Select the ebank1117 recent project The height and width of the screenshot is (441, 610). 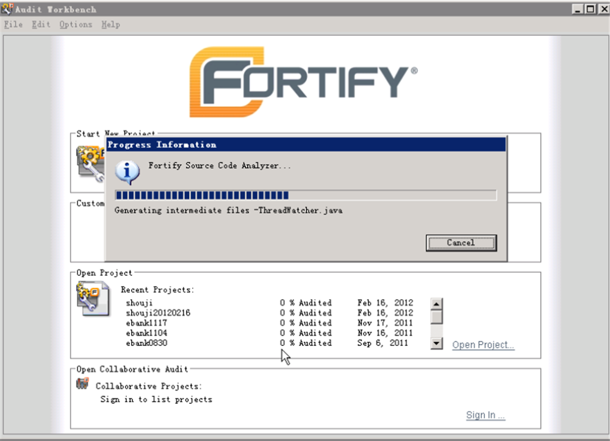tap(146, 323)
